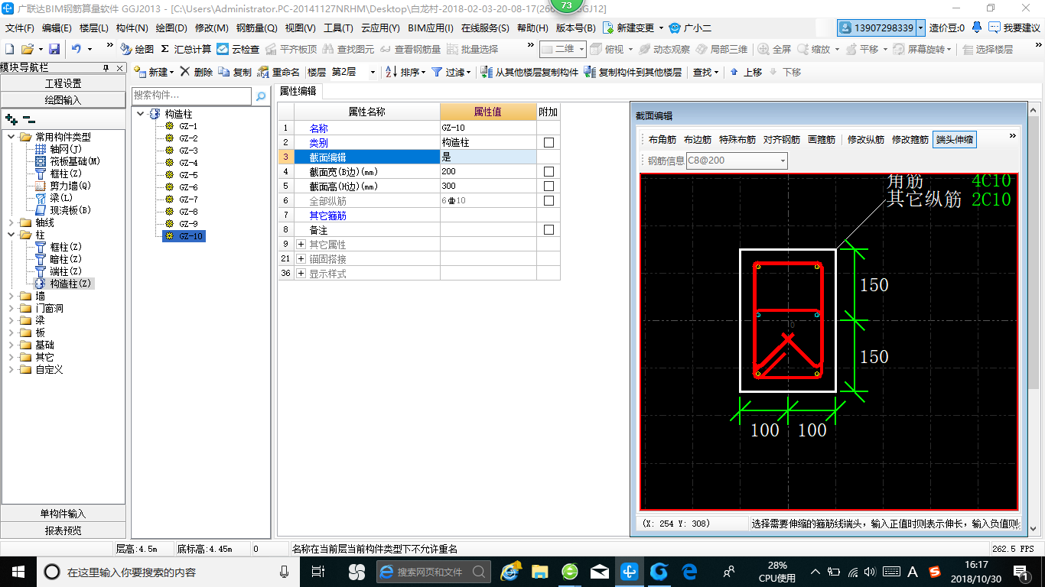
Task: Switch to 工程设置 section
Action: [63, 83]
